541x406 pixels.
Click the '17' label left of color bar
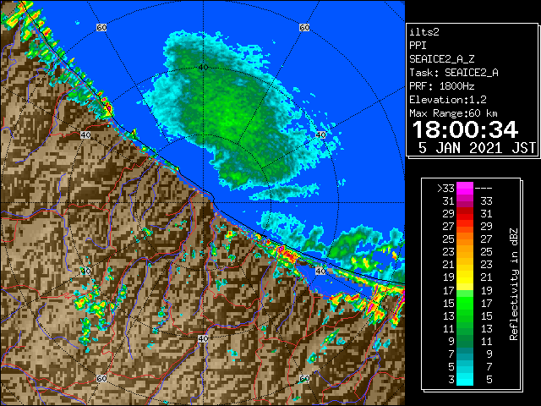pos(449,291)
